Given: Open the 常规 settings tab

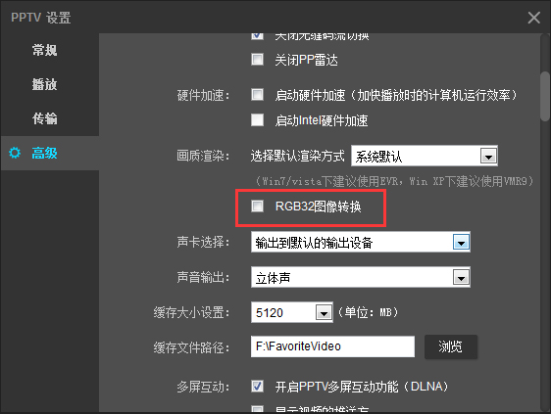Looking at the screenshot, I should point(45,50).
